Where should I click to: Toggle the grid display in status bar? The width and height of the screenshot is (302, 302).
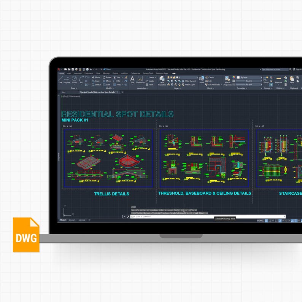click(x=266, y=221)
